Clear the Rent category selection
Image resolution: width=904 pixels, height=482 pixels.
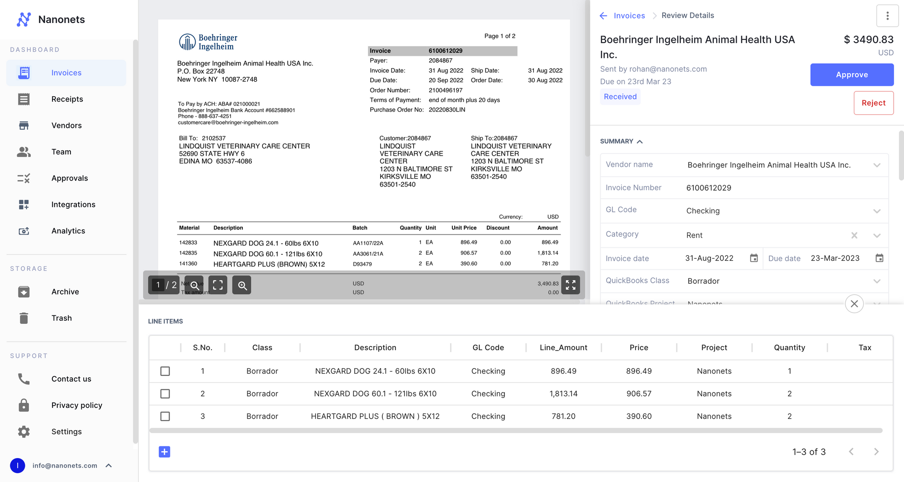854,235
